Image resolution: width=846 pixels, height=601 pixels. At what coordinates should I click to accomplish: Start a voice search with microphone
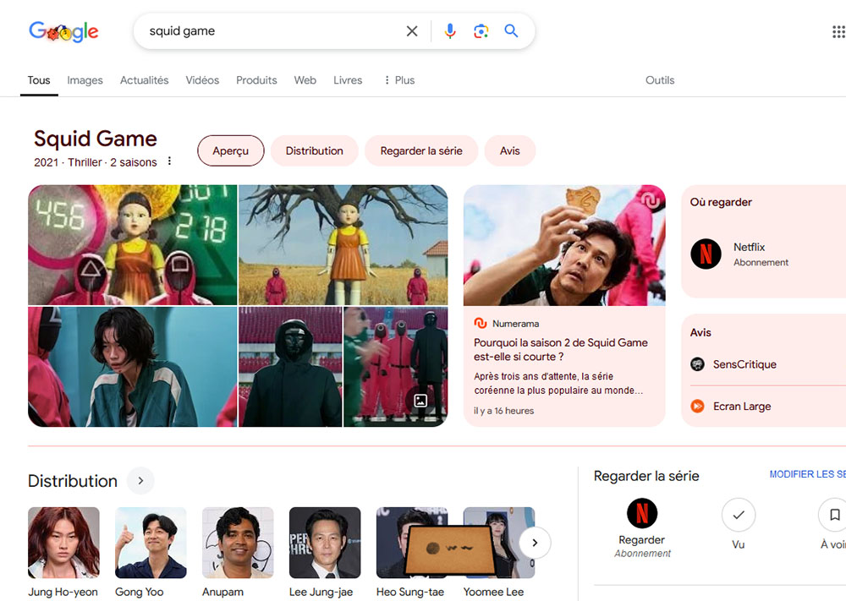pos(450,31)
